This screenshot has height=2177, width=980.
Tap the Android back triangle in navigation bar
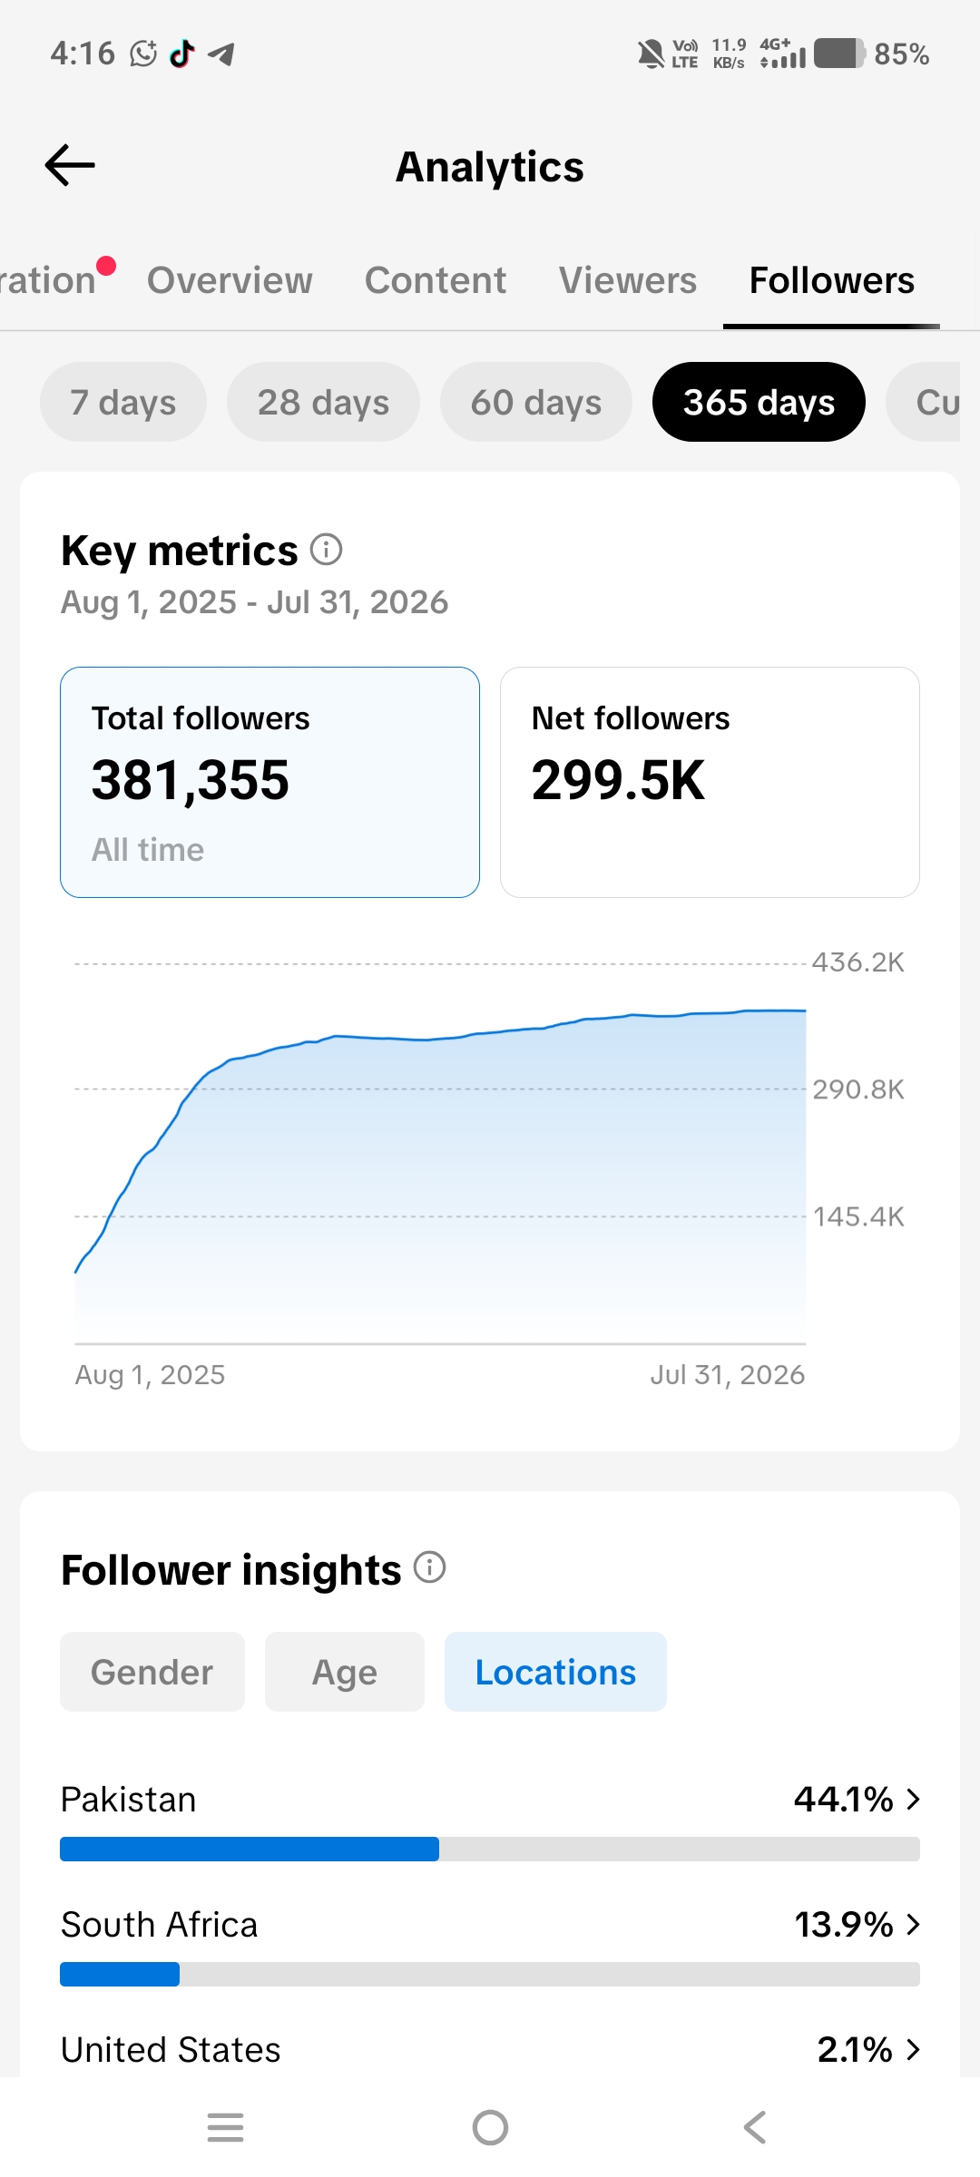point(755,2127)
